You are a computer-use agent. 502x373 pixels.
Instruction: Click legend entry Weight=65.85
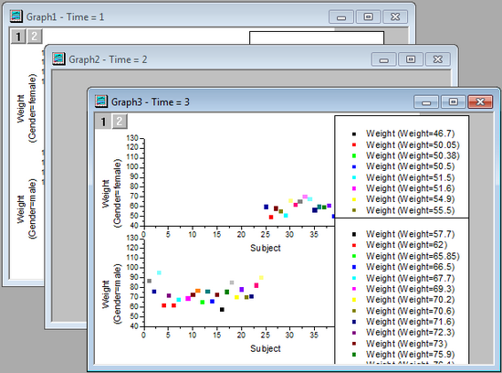click(413, 256)
